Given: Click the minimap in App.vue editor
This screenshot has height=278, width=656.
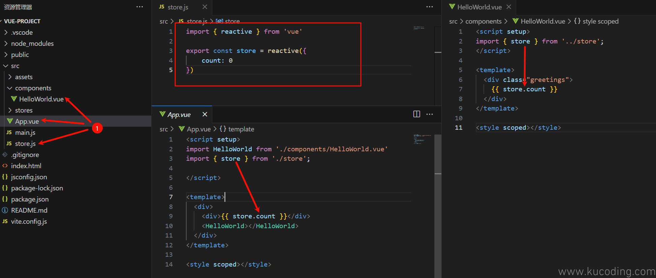Looking at the screenshot, I should pos(422,139).
